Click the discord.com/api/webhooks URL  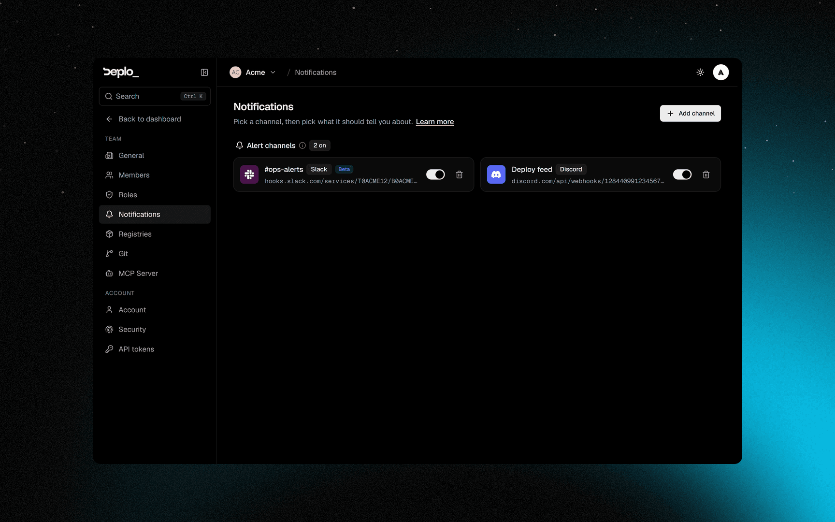588,181
